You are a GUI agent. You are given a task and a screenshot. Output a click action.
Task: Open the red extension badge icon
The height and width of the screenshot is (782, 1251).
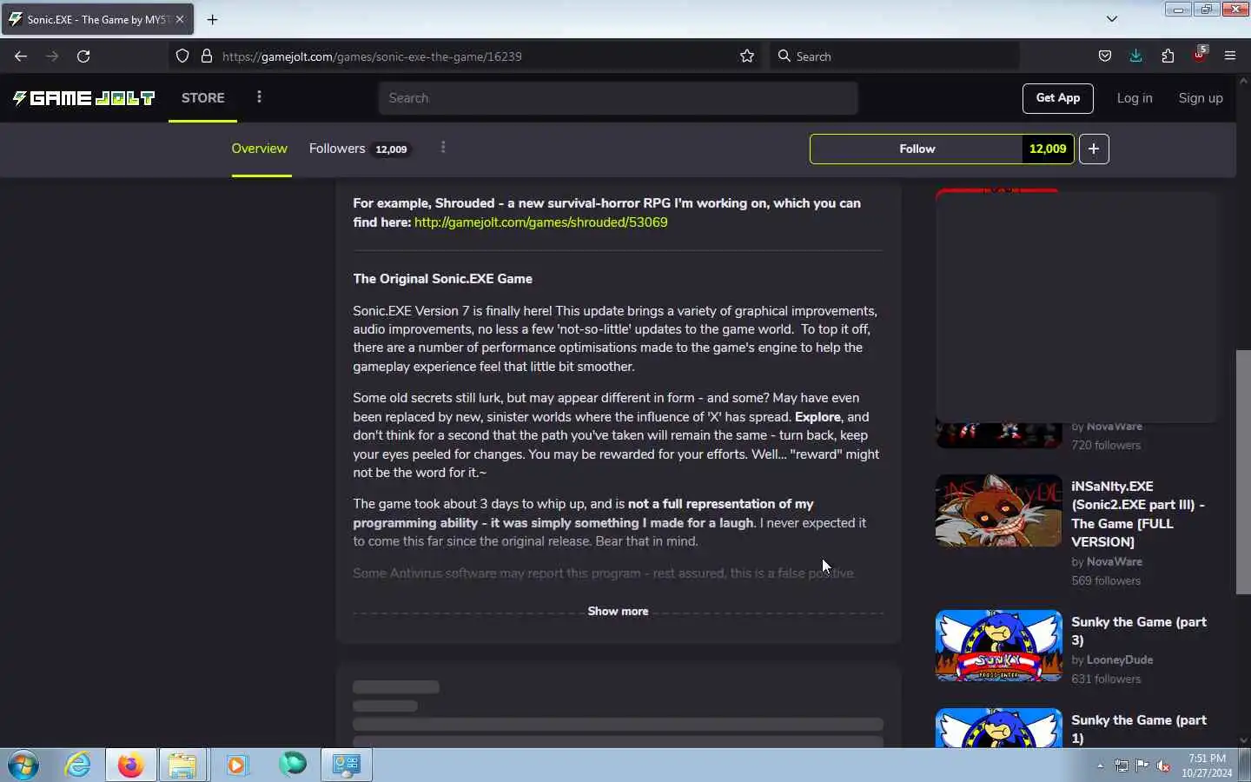[x=1200, y=55]
